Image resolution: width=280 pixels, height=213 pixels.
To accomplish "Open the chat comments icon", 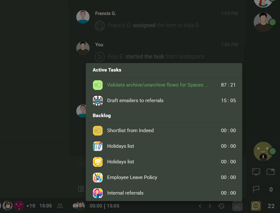I will pyautogui.click(x=256, y=206).
